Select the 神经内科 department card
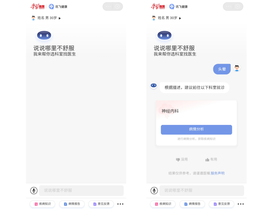Screen dimensions: 278x210 [197, 123]
